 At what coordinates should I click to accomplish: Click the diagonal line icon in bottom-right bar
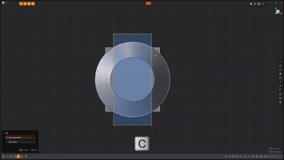(249, 156)
